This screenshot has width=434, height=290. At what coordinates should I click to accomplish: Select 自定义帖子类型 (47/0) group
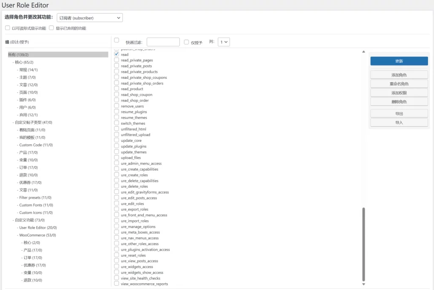click(33, 122)
